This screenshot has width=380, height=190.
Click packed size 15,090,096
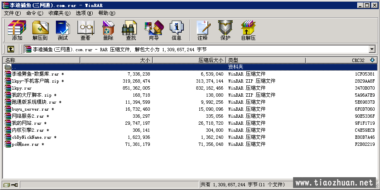coord(211,109)
